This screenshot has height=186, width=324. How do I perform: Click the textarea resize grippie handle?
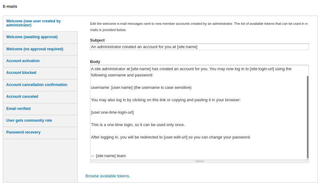(199, 161)
